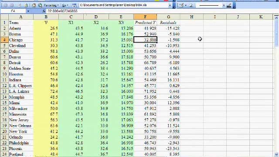Viewport: 279px width, 157px height.
Task: Select the 'Portland' cell
Action: (x=21, y=154)
